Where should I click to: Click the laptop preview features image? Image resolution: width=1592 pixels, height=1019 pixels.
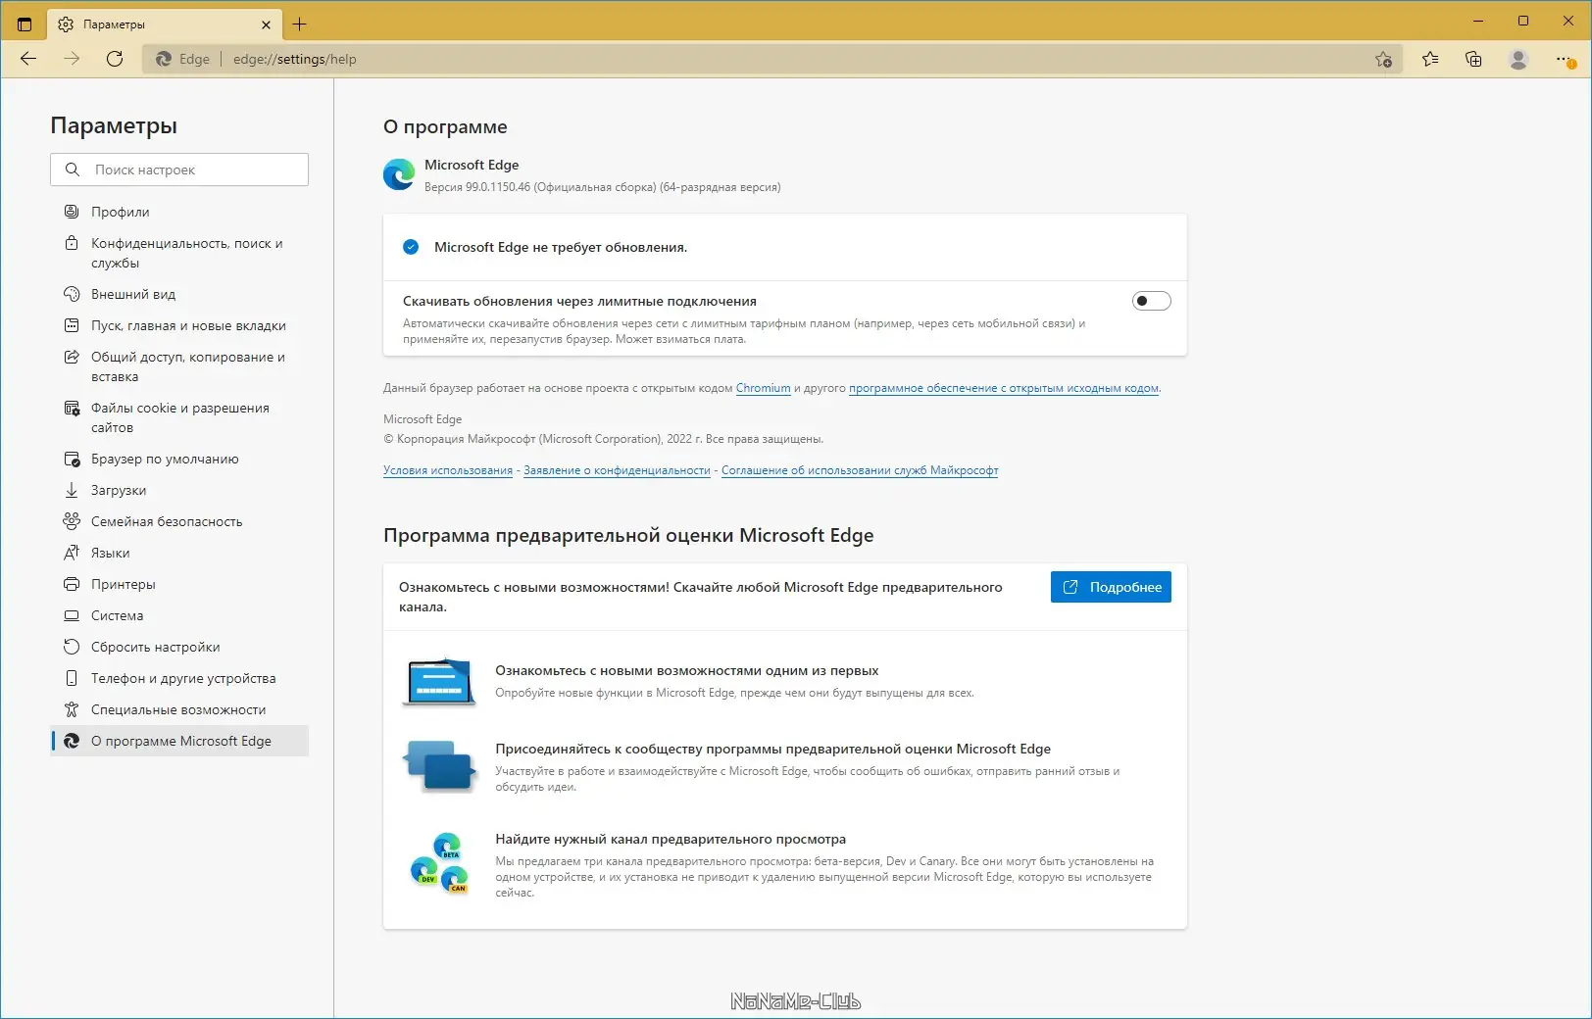[x=439, y=681]
